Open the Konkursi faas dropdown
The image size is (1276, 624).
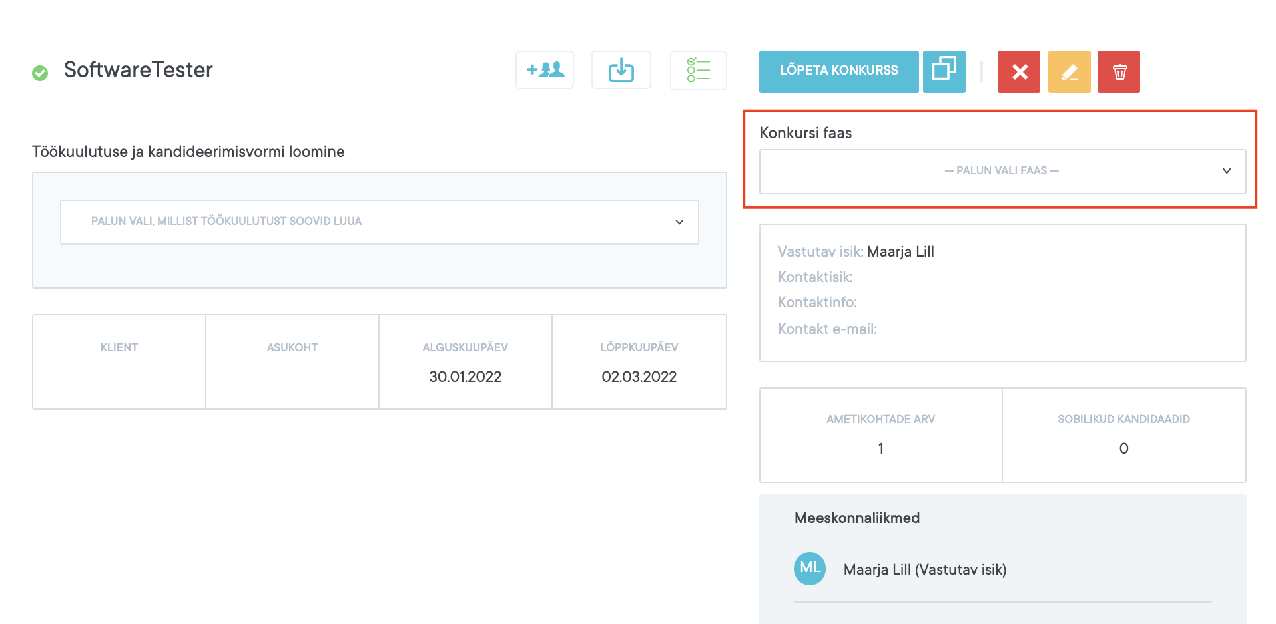(x=1002, y=171)
